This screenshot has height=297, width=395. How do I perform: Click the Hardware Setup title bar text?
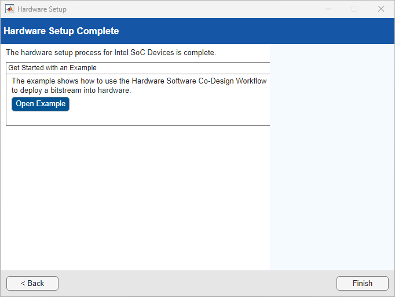coord(42,9)
